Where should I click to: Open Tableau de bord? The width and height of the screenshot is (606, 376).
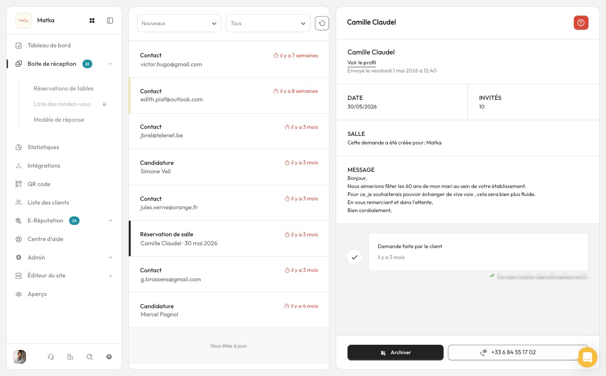(49, 45)
